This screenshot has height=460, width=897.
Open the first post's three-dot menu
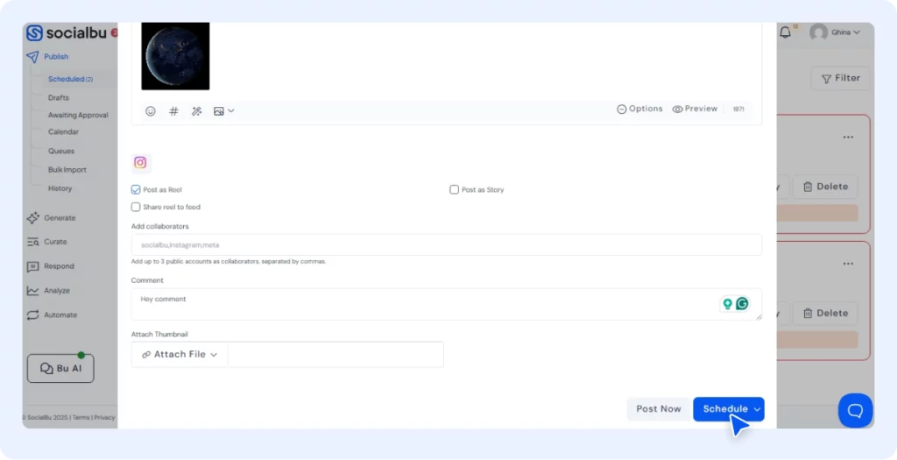[x=848, y=138]
